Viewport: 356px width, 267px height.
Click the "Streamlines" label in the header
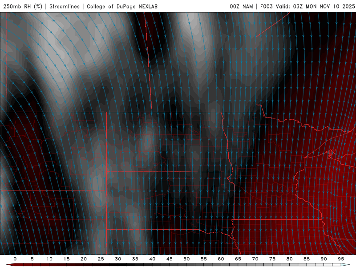(65, 6)
